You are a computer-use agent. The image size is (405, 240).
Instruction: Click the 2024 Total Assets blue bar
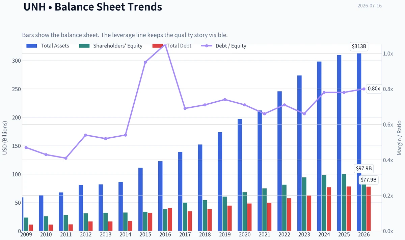(319, 146)
